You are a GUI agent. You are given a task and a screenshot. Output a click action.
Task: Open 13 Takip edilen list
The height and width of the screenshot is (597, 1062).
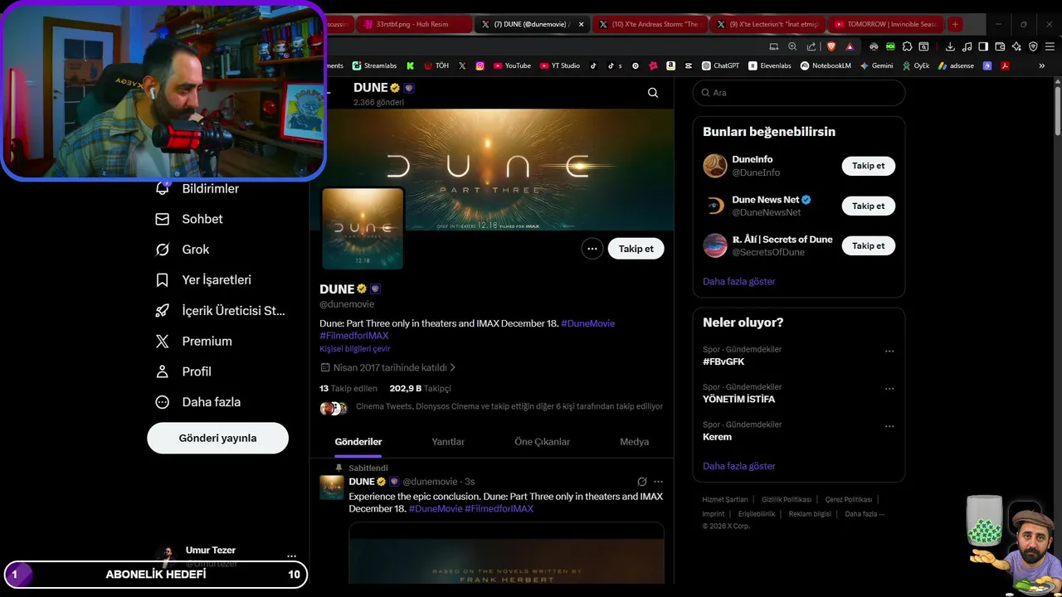click(x=348, y=388)
